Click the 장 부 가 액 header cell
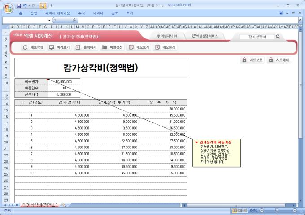305x215 pixels. pyautogui.click(x=163, y=102)
